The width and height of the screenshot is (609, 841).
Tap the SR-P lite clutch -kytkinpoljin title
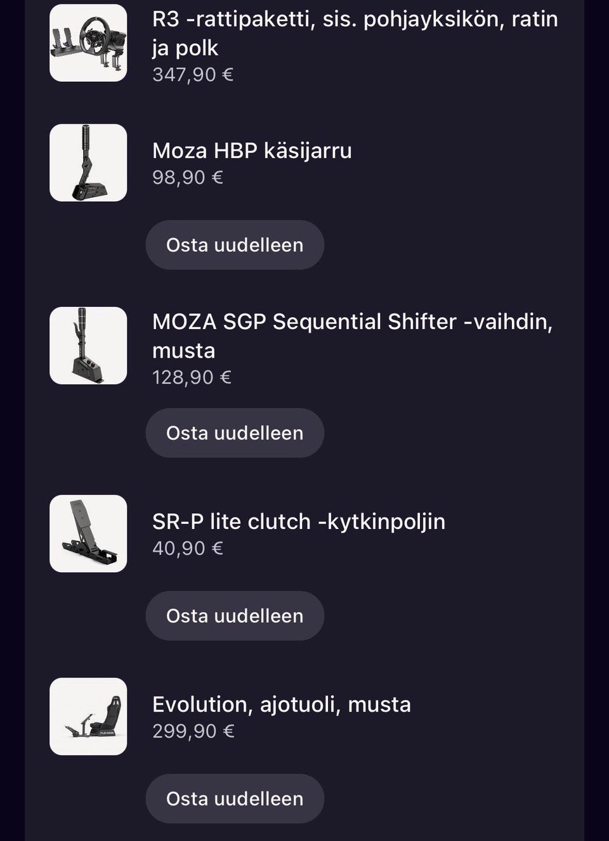pyautogui.click(x=299, y=521)
